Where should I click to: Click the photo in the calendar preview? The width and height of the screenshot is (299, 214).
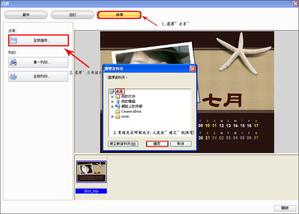tap(155, 54)
